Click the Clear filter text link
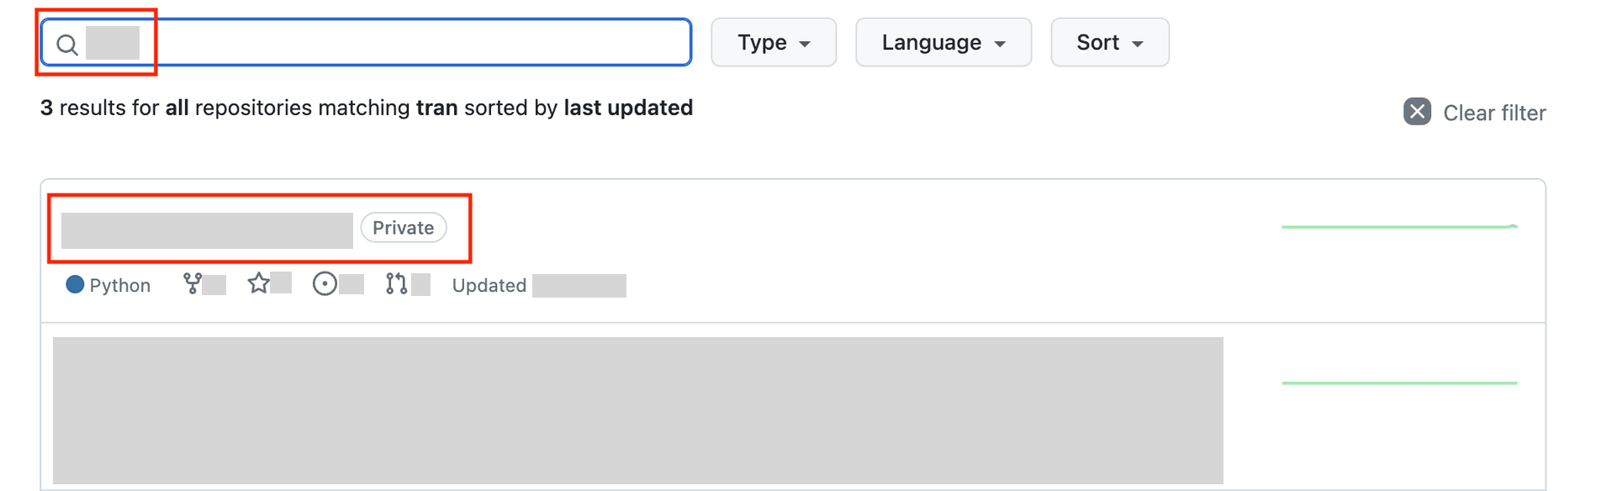Viewport: 1612px width, 491px height. [1494, 113]
